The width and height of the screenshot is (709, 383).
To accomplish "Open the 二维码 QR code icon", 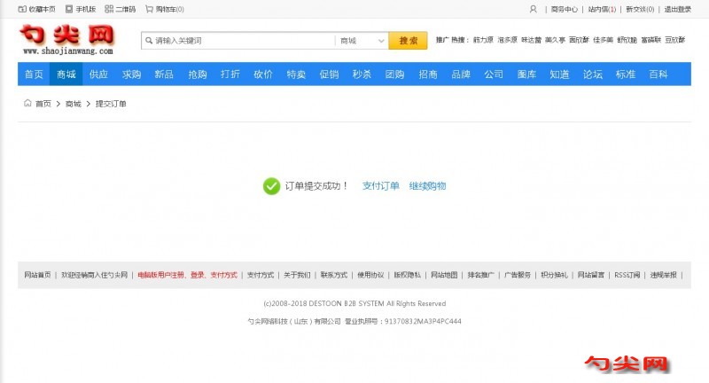I will coord(108,9).
